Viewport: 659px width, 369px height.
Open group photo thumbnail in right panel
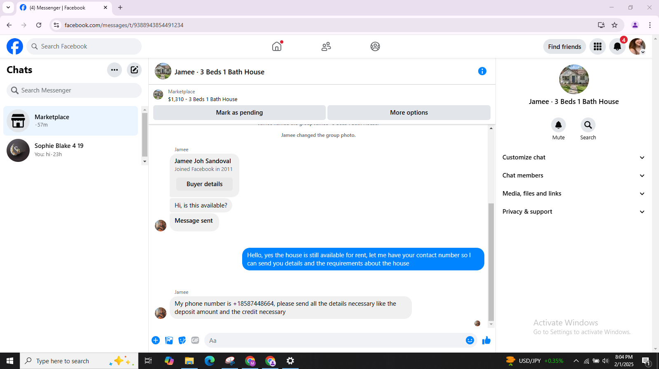tap(574, 79)
